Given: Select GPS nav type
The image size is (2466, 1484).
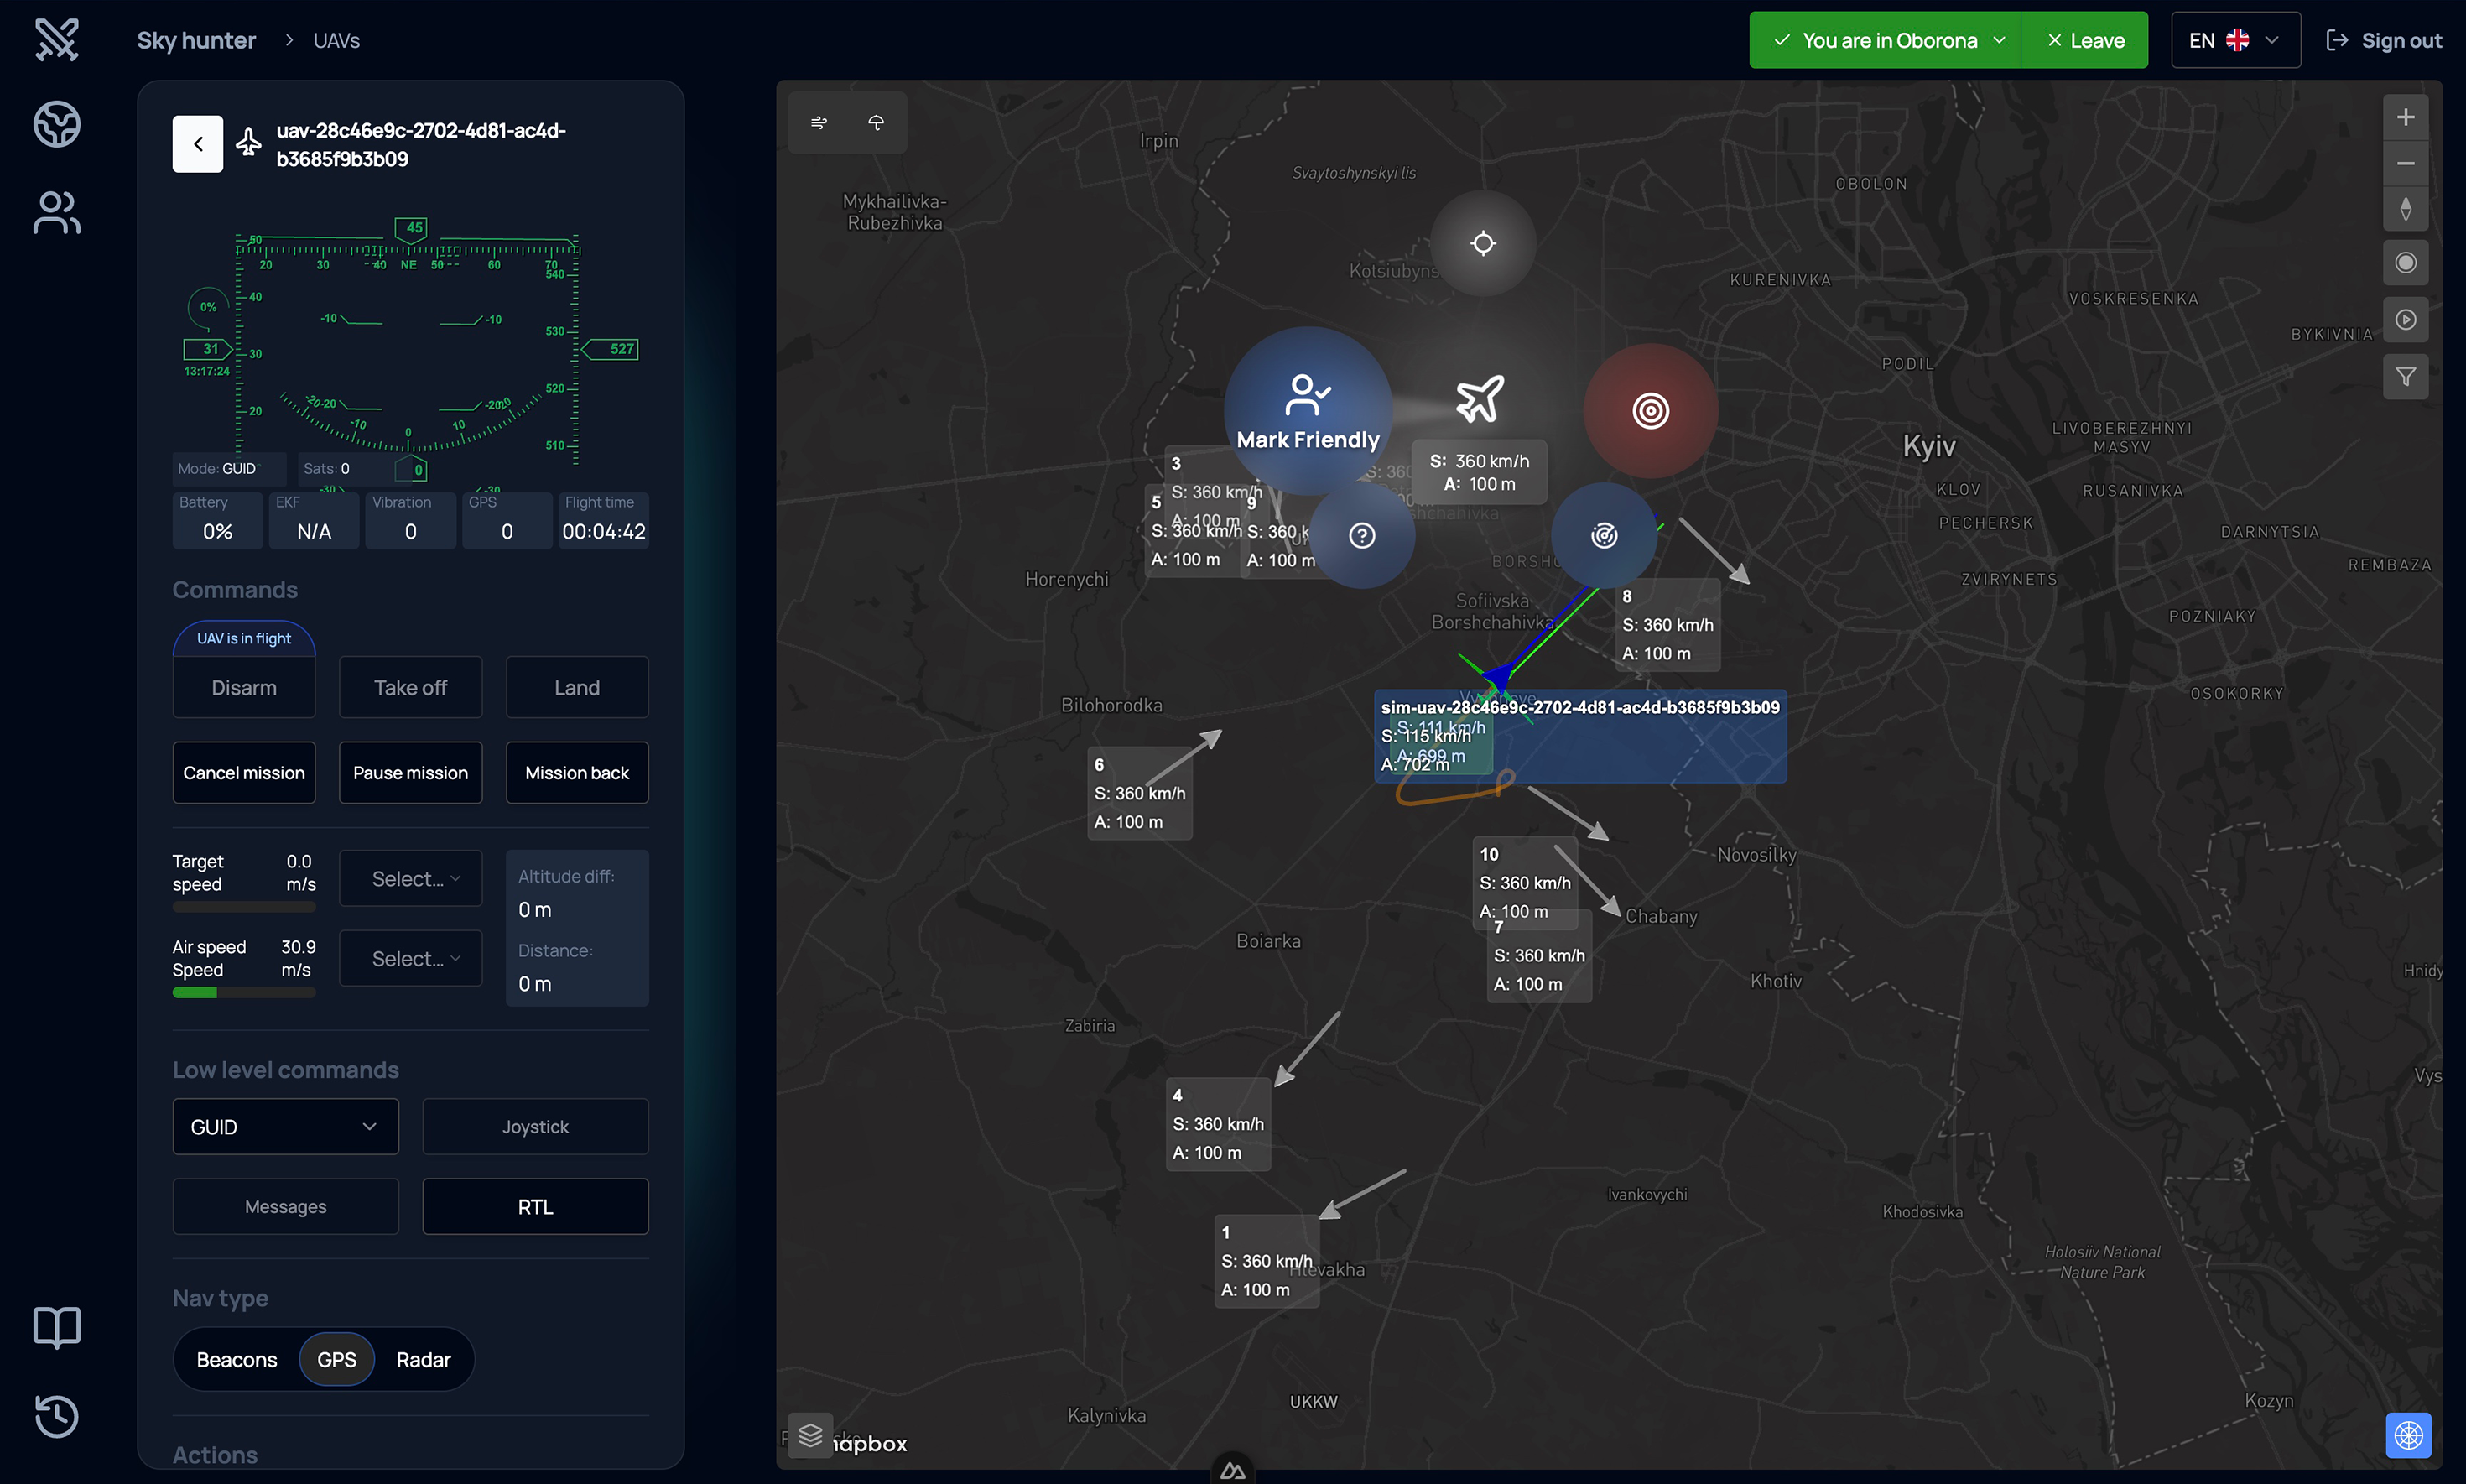Looking at the screenshot, I should pyautogui.click(x=337, y=1359).
